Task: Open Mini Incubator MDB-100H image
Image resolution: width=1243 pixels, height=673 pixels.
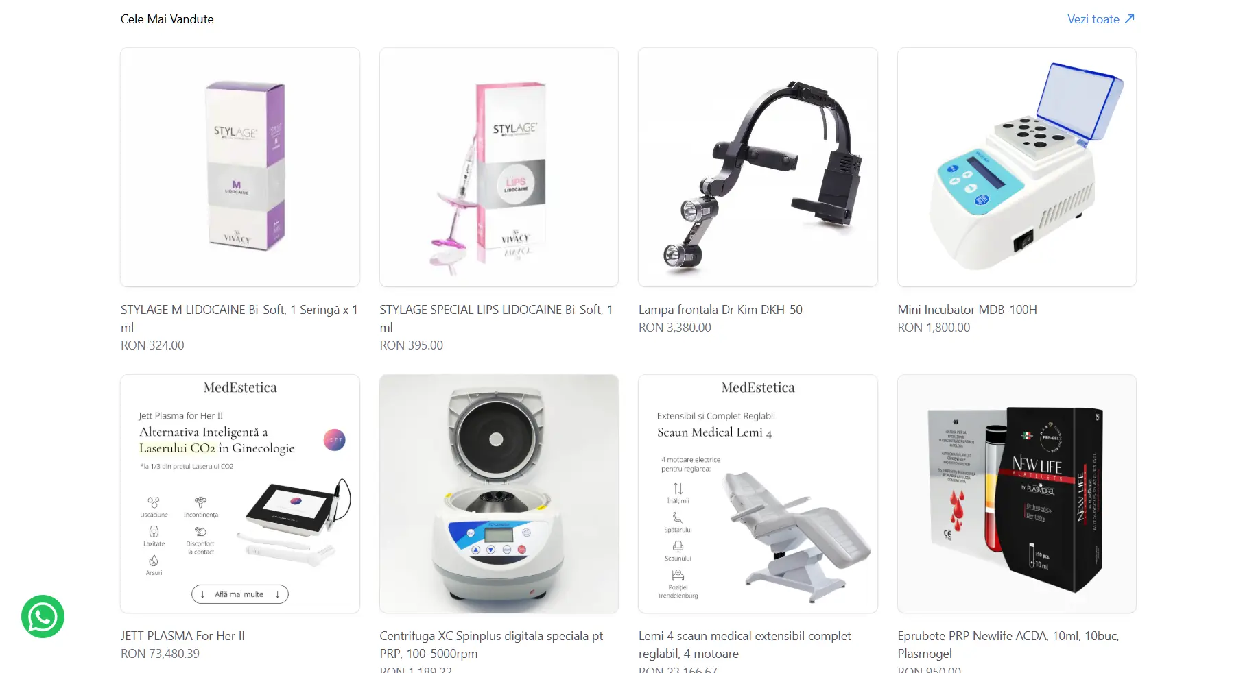Action: coord(1017,167)
